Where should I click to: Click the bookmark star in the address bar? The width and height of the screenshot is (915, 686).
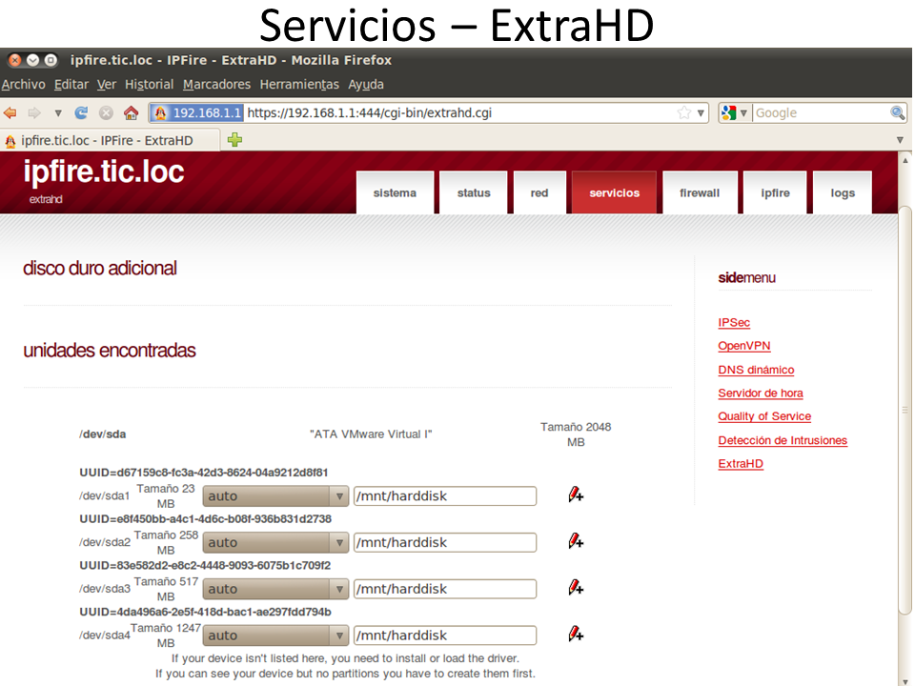point(683,112)
